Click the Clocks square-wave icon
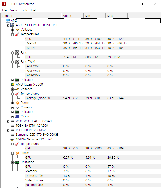 coord(17,116)
